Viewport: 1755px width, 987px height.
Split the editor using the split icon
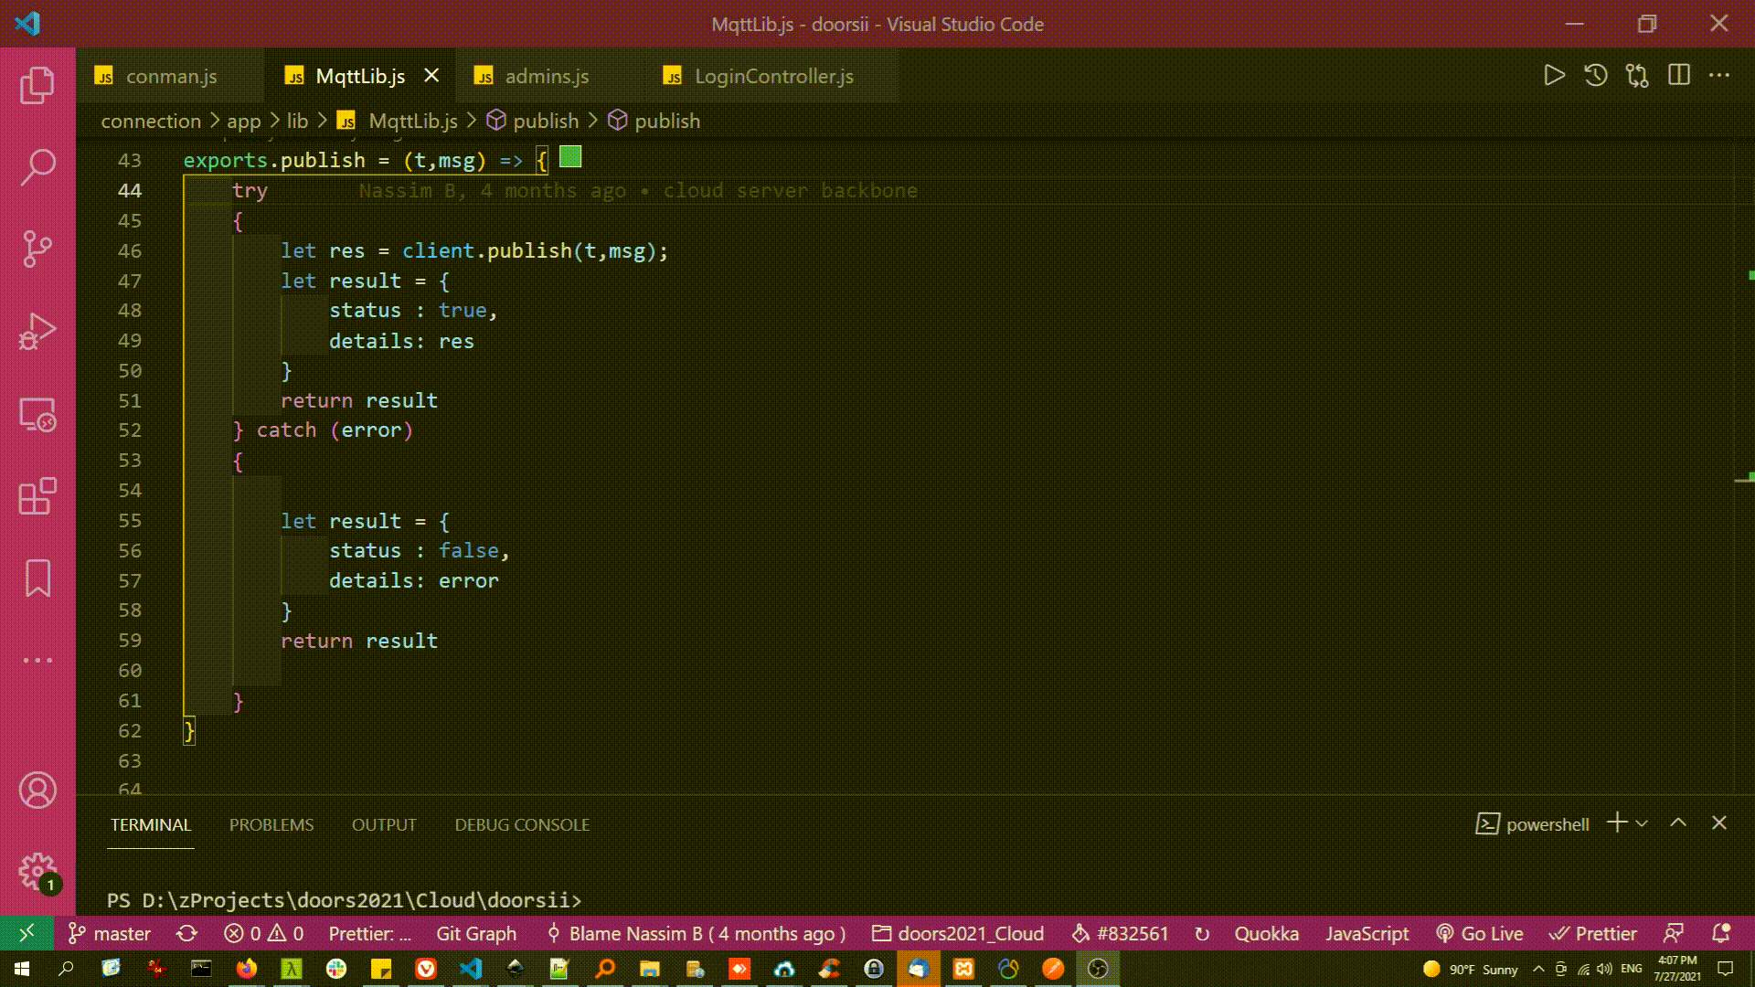click(x=1680, y=76)
